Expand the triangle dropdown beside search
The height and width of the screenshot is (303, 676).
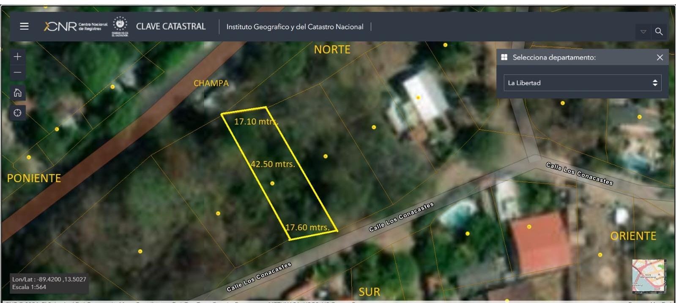(x=643, y=32)
